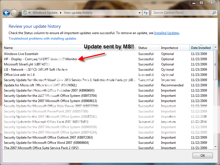220x165 pixels.
Task: Click the Control Panel icon in address bar
Action: coord(25,13)
